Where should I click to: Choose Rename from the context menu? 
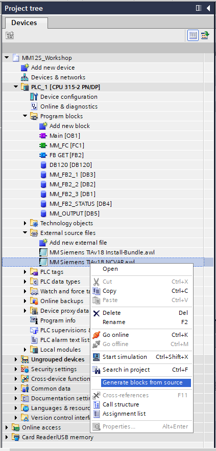pos(142,322)
